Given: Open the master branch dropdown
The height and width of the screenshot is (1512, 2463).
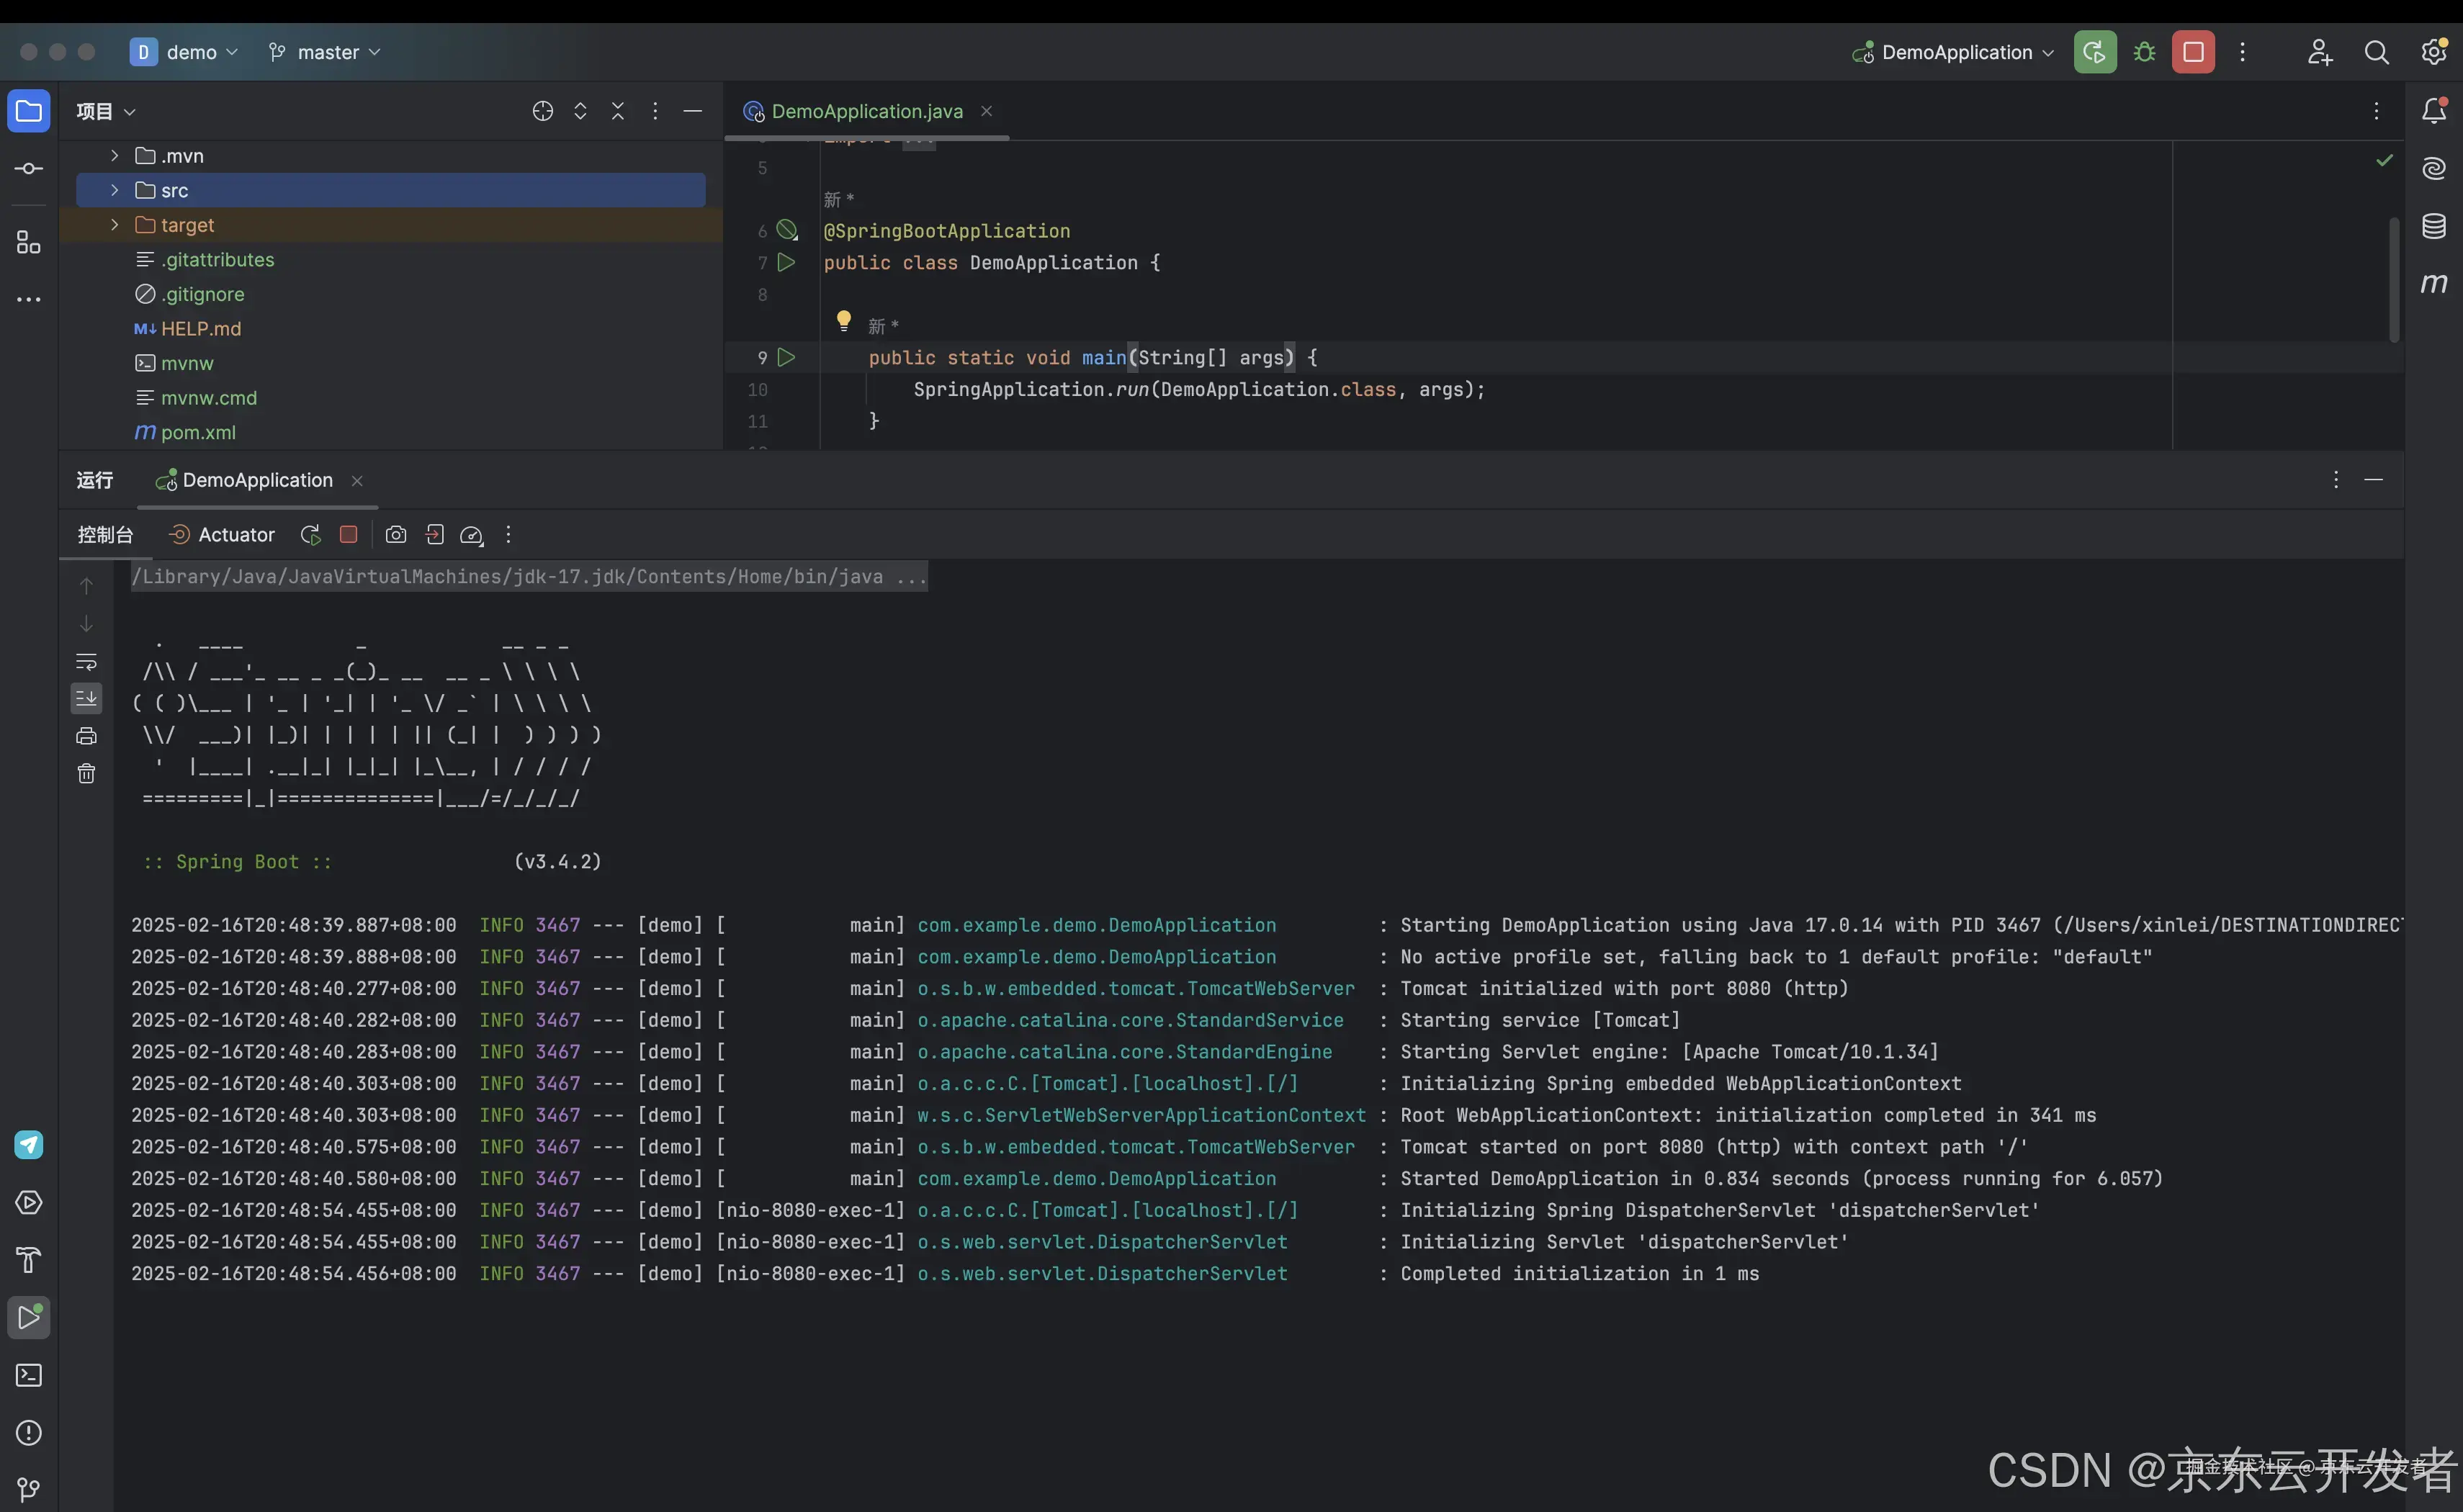Looking at the screenshot, I should coord(325,52).
